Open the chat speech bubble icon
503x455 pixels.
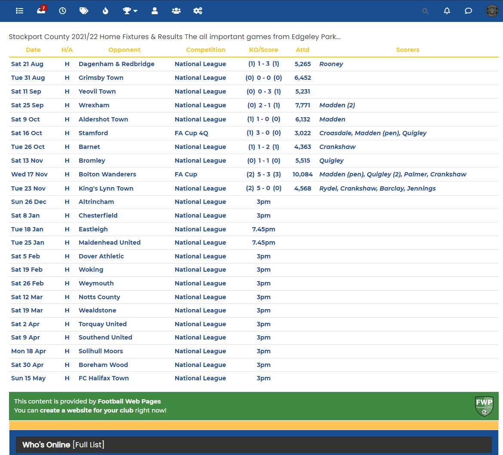pos(469,11)
